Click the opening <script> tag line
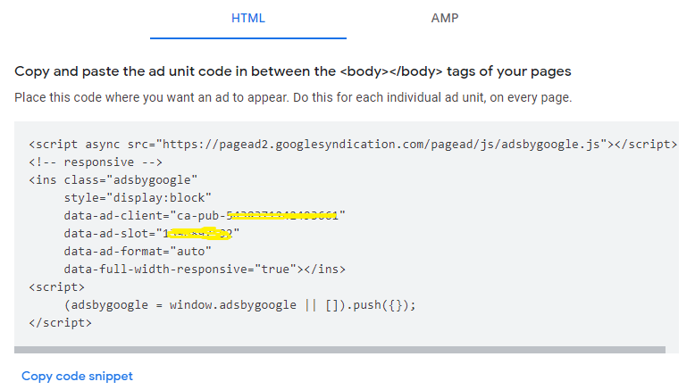The image size is (695, 390). coord(57,287)
